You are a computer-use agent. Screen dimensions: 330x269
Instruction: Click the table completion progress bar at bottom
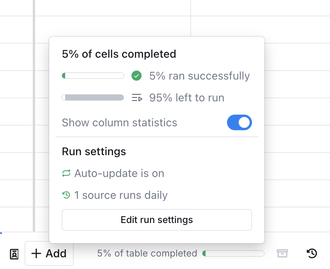(x=233, y=253)
